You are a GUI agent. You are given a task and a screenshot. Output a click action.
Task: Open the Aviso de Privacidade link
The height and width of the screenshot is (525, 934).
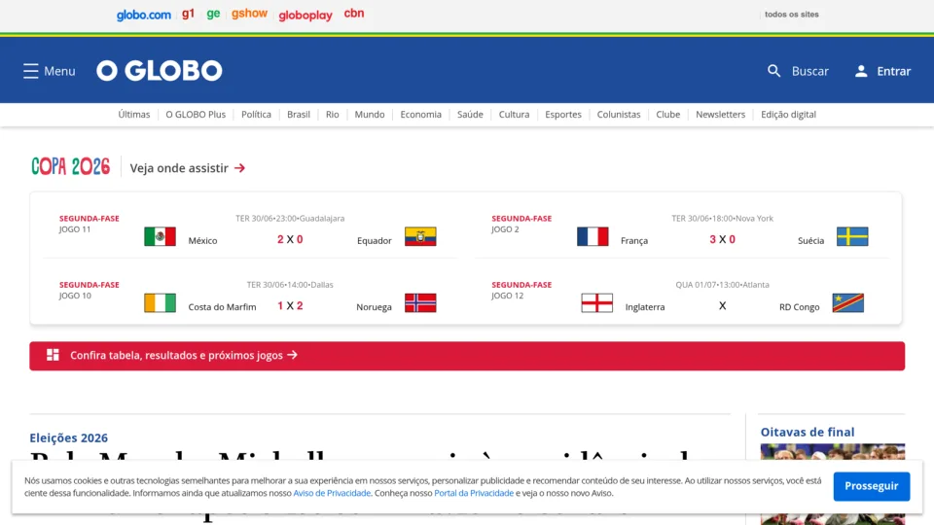click(x=332, y=493)
